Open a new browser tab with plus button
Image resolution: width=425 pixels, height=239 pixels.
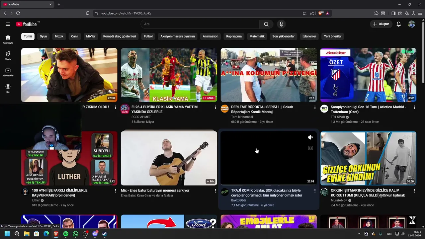(59, 4)
